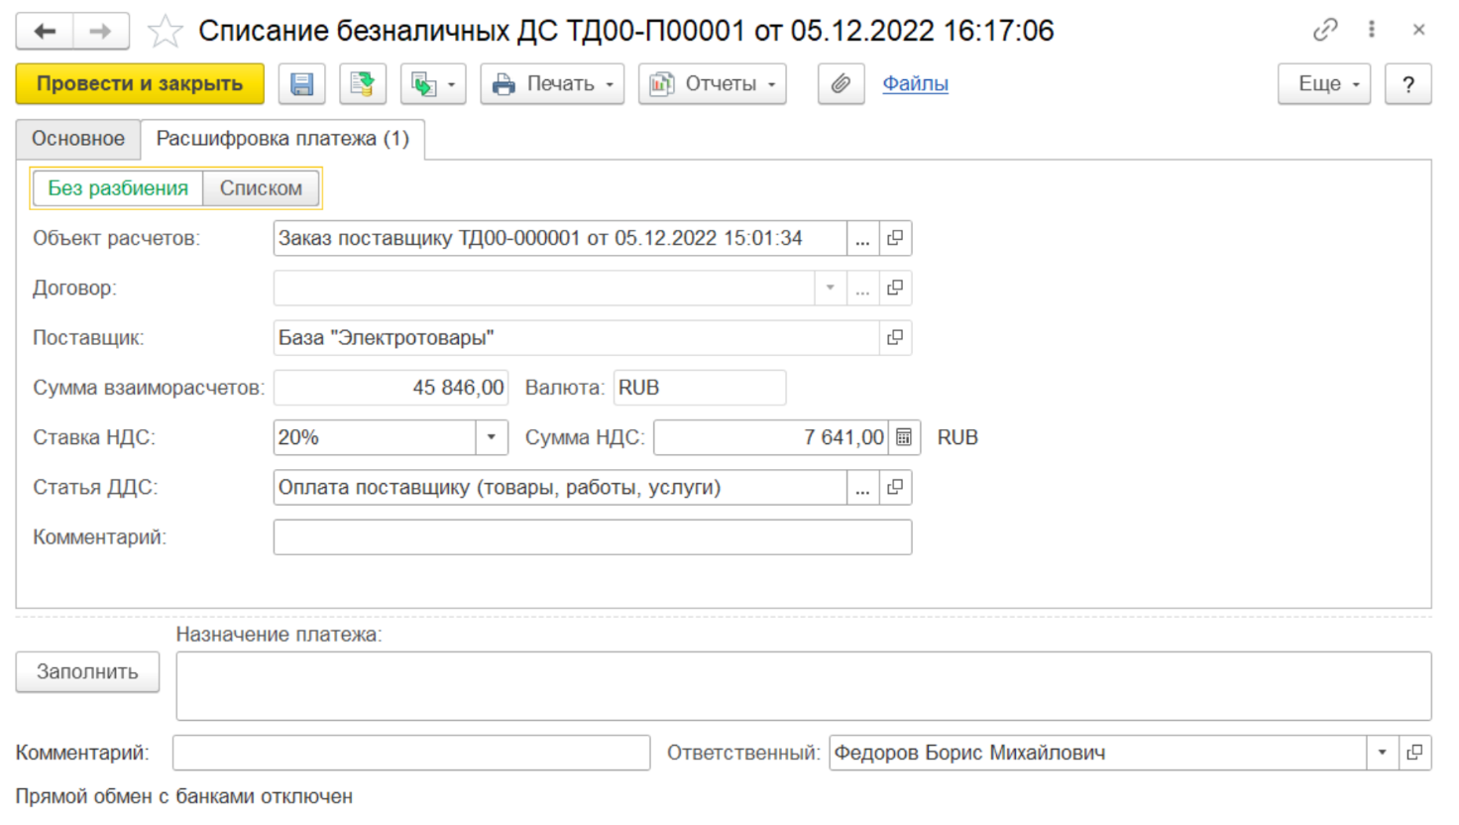Image resolution: width=1459 pixels, height=825 pixels.
Task: Click the 'Провести и закрыть' button
Action: point(140,84)
